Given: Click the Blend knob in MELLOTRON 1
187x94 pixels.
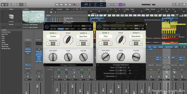Looking at the screenshot, I should point(68,40).
